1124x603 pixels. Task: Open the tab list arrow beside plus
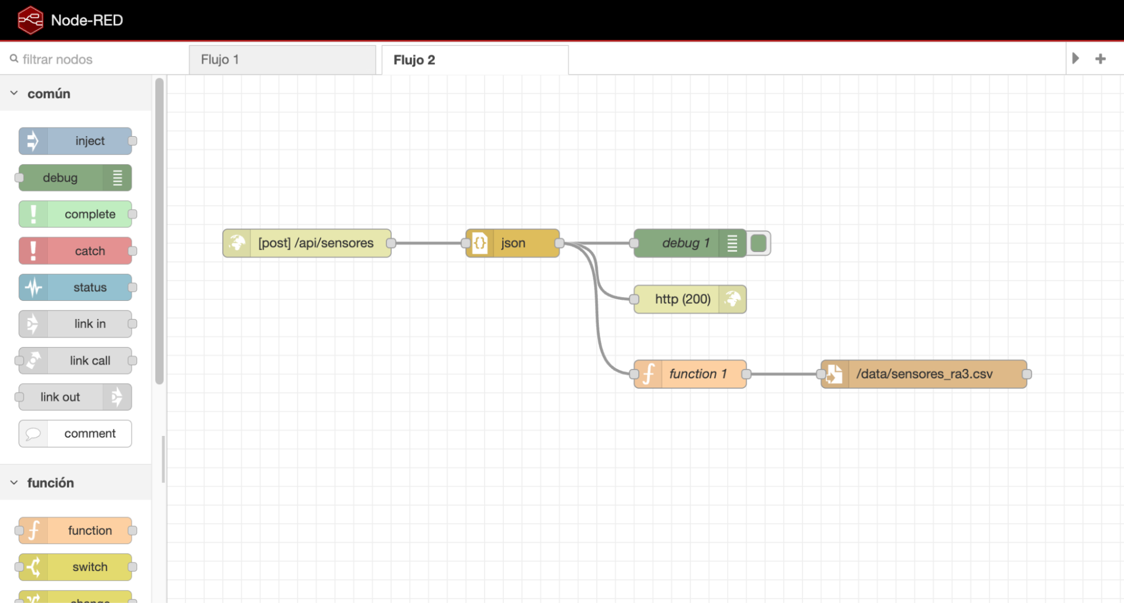(x=1075, y=58)
